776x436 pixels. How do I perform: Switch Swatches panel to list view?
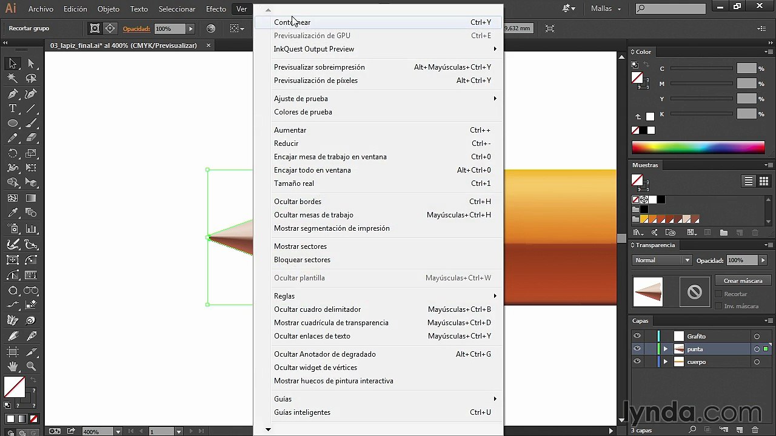pyautogui.click(x=749, y=181)
